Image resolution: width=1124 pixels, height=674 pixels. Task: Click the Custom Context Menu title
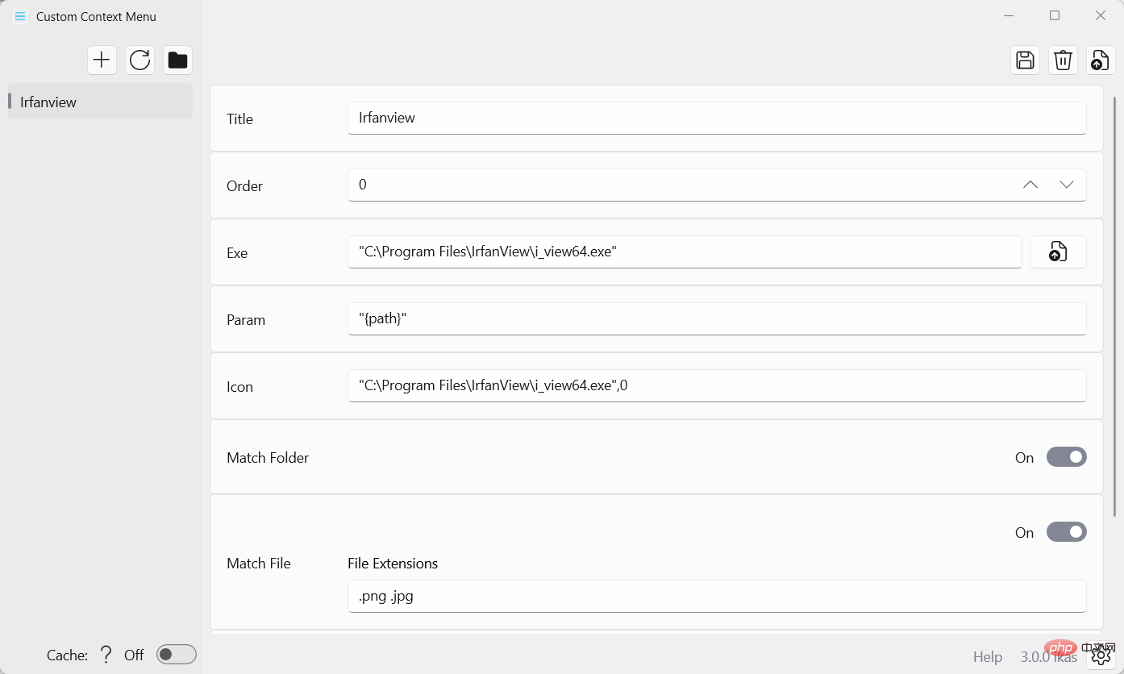point(96,16)
